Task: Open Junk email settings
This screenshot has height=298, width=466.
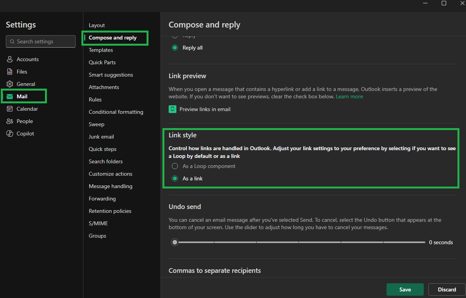Action: pyautogui.click(x=101, y=137)
